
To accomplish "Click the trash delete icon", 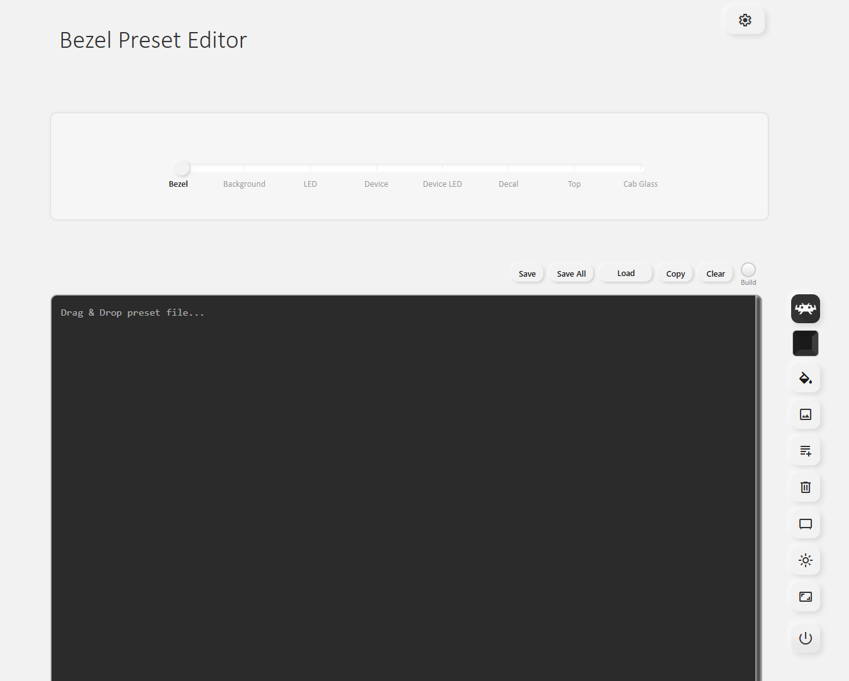I will click(x=805, y=487).
